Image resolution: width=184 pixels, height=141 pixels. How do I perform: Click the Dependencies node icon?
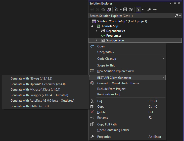[103, 31]
